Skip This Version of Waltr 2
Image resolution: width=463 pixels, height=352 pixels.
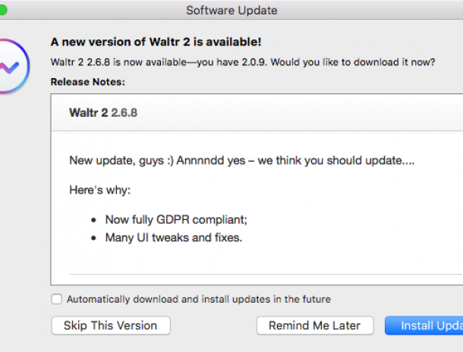[x=111, y=325]
